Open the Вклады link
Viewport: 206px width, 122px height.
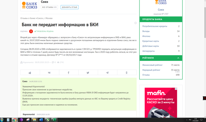[x=146, y=31]
